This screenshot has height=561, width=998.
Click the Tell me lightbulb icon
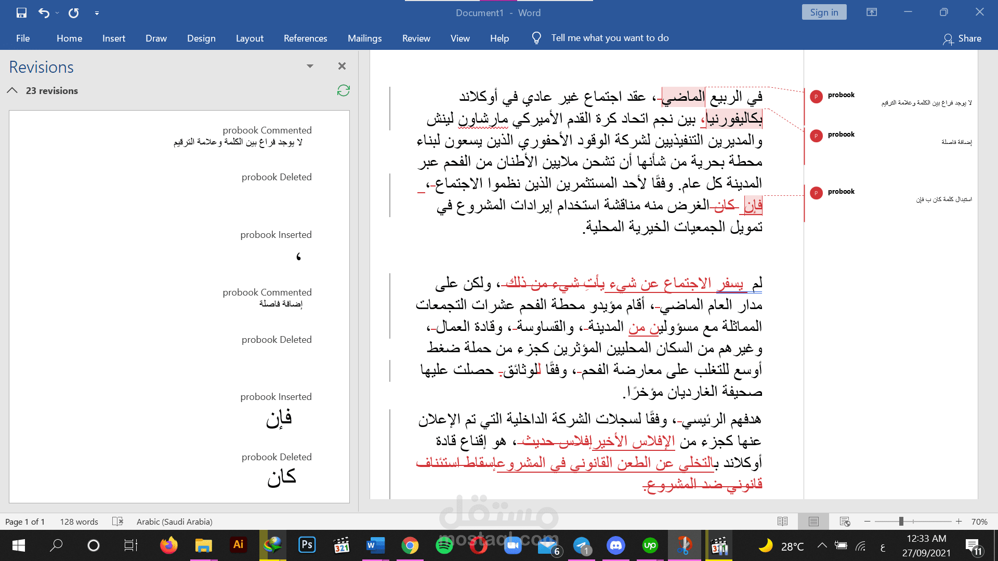[536, 38]
